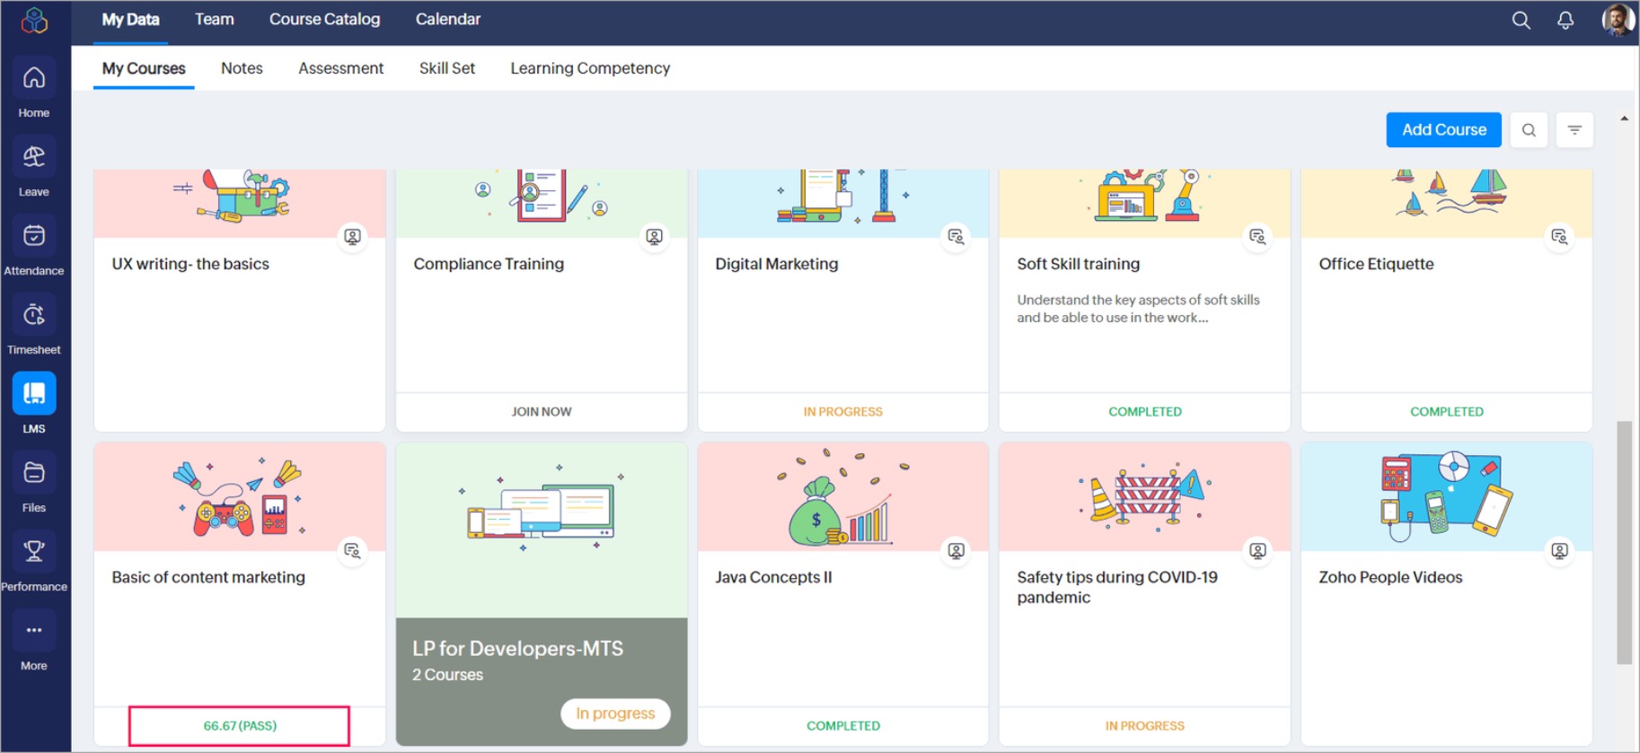
Task: Click COMPLETED under Java Concepts II
Action: pos(842,726)
